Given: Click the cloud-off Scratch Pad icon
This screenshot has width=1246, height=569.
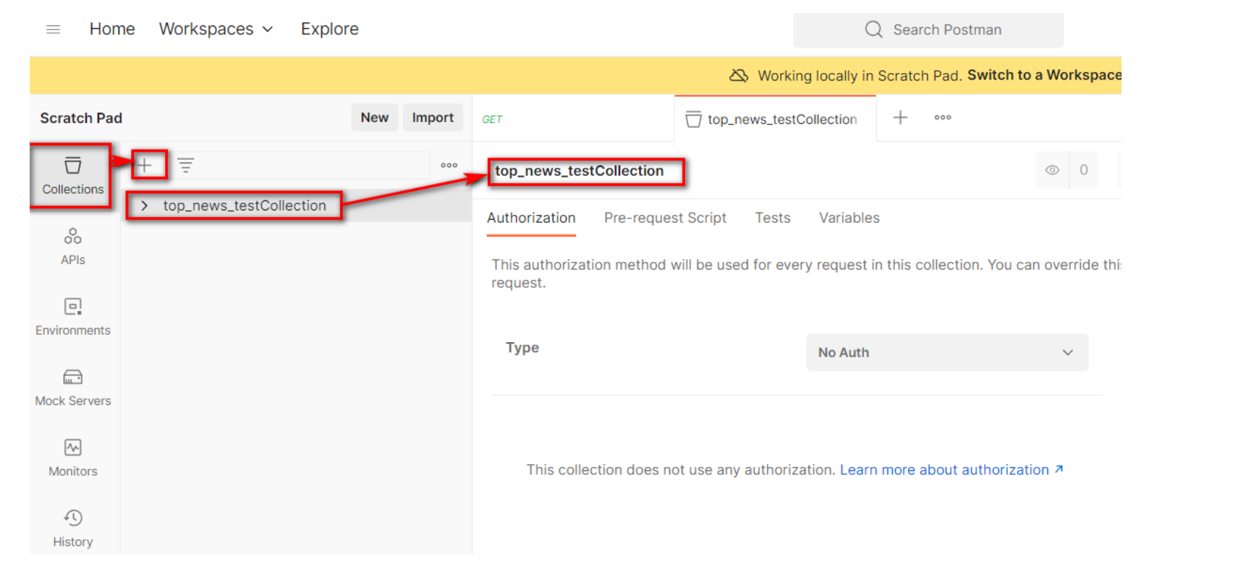Looking at the screenshot, I should click(x=739, y=75).
